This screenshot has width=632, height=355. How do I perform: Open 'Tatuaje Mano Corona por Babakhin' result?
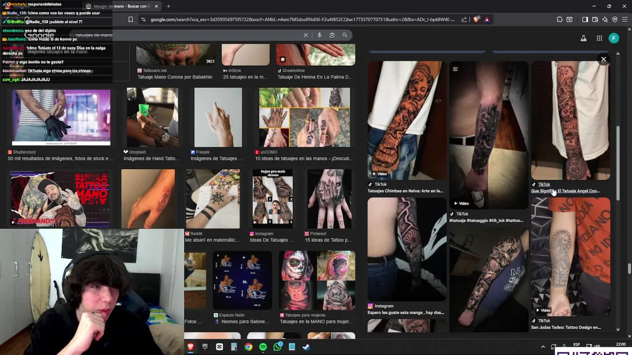(x=175, y=77)
